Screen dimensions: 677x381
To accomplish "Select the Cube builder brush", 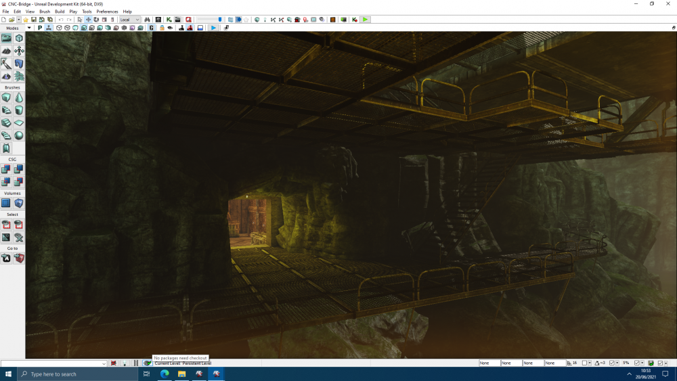I will point(6,97).
